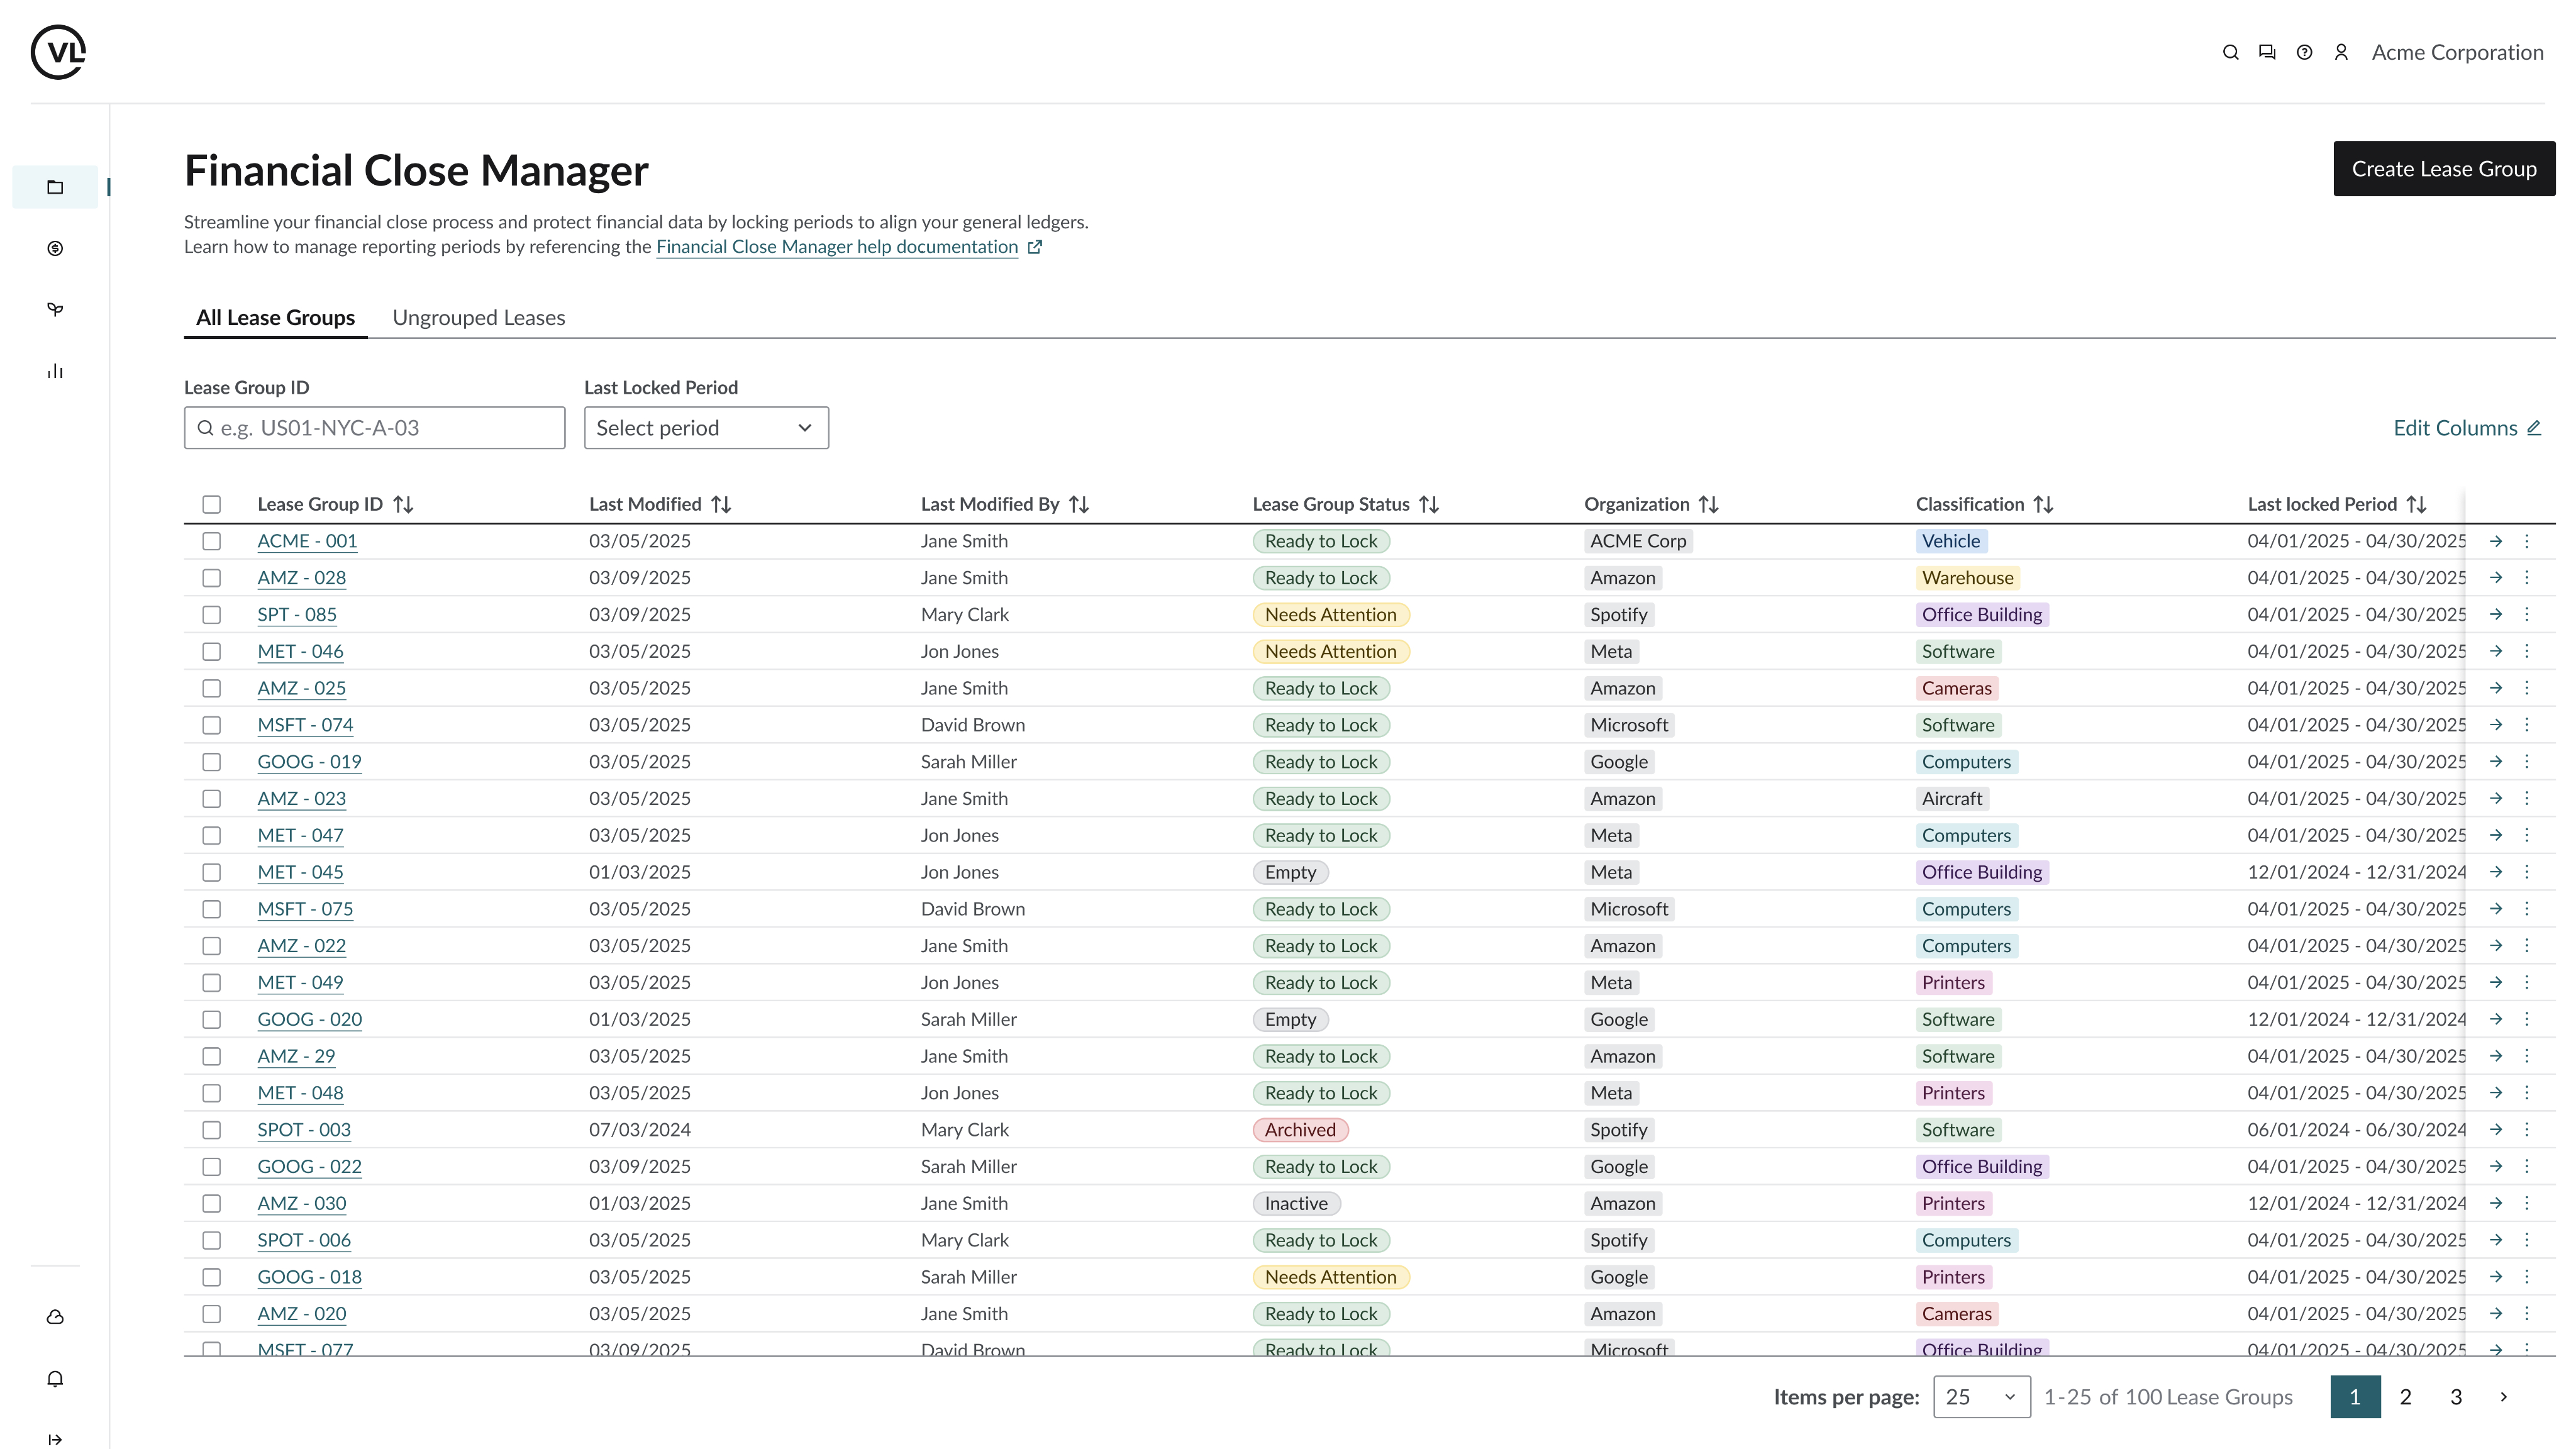Click the bar chart icon in sidebar
The height and width of the screenshot is (1449, 2576).
point(55,371)
